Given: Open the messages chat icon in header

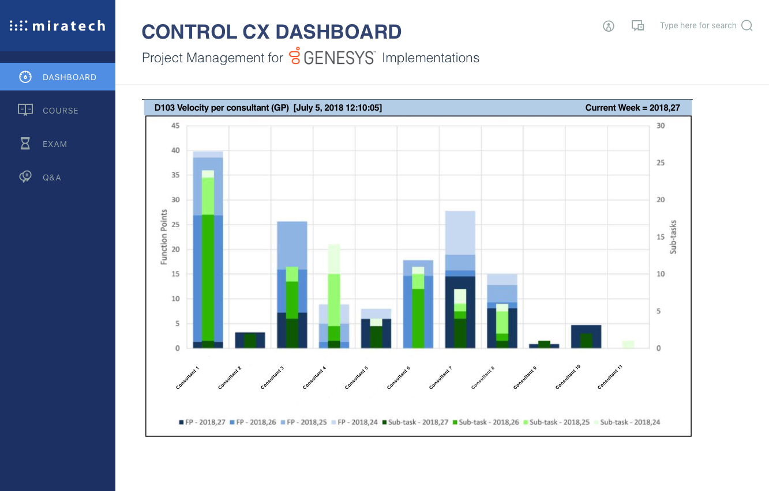Looking at the screenshot, I should click(x=637, y=26).
